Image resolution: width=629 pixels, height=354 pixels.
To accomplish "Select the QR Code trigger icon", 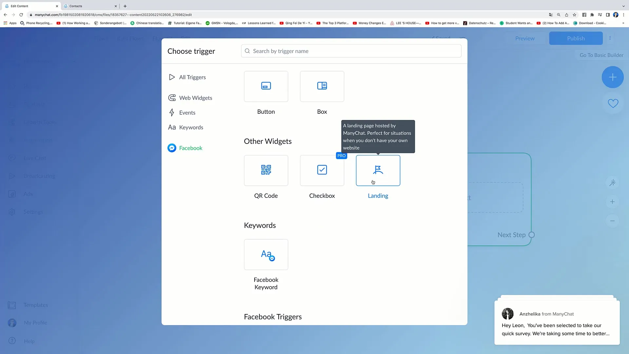I will (x=266, y=170).
